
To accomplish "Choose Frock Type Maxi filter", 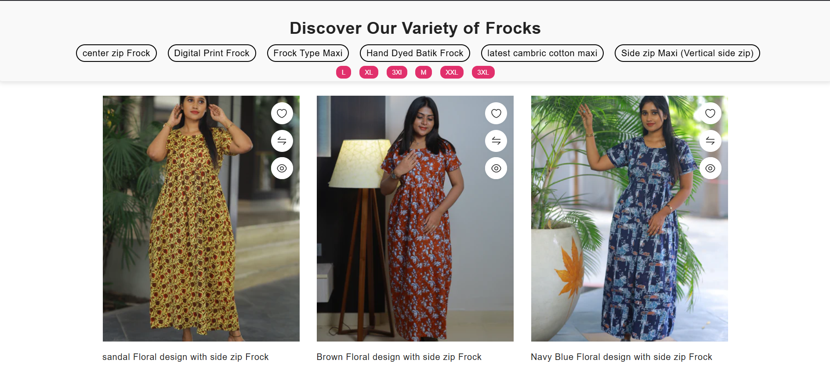I will click(308, 53).
